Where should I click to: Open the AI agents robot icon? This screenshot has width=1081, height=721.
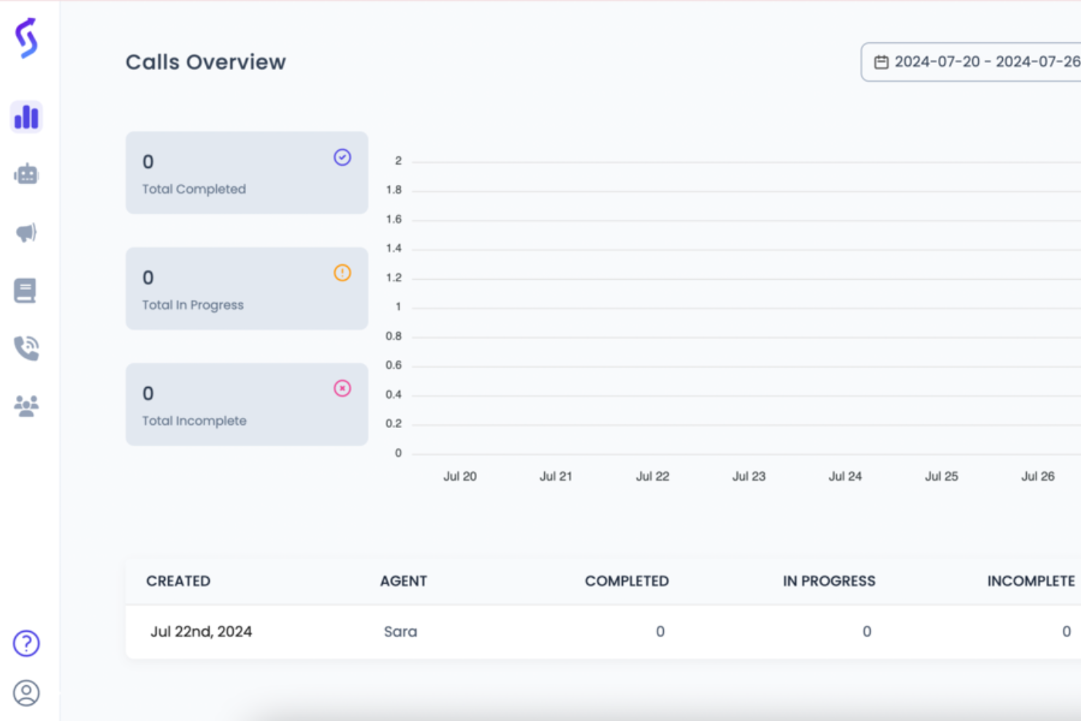tap(26, 174)
